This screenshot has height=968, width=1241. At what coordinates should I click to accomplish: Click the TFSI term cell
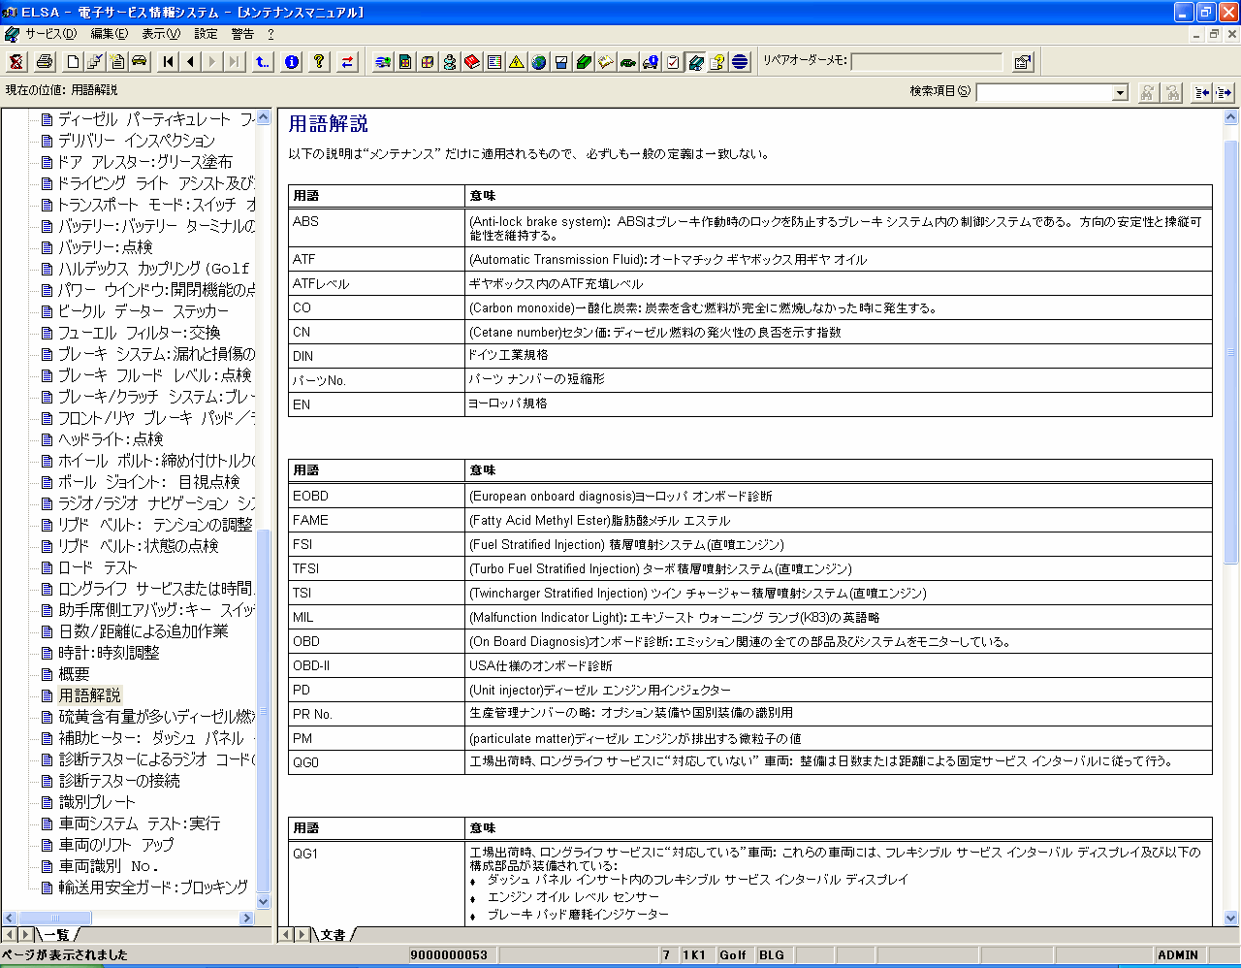[376, 568]
